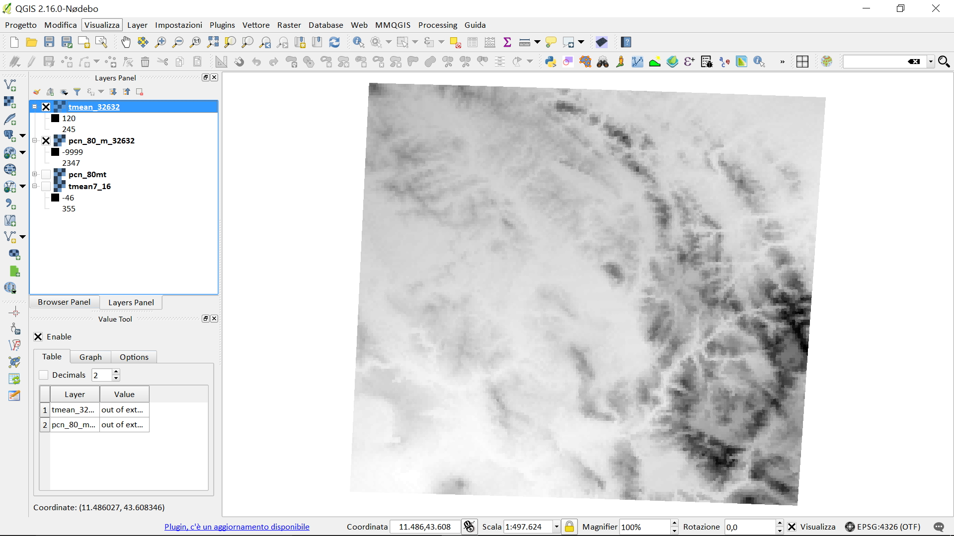Open the Python console icon
The image size is (954, 536).
pyautogui.click(x=550, y=62)
